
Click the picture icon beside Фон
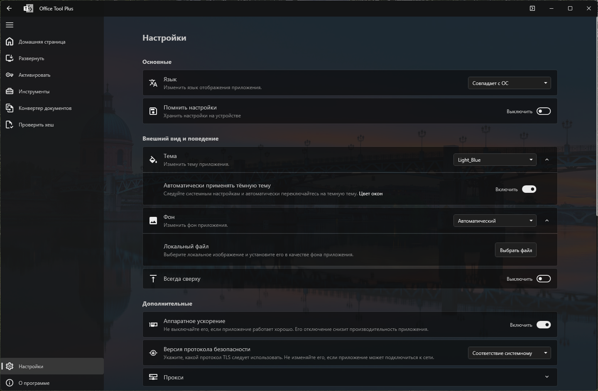(153, 221)
